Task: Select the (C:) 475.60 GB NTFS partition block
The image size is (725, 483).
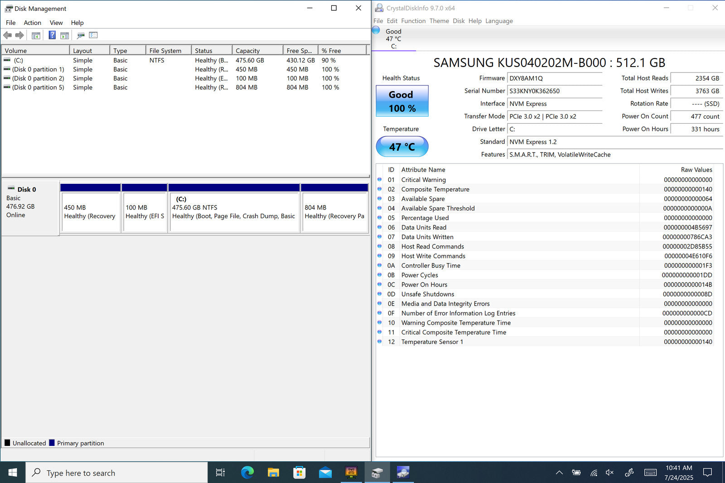Action: click(x=234, y=212)
